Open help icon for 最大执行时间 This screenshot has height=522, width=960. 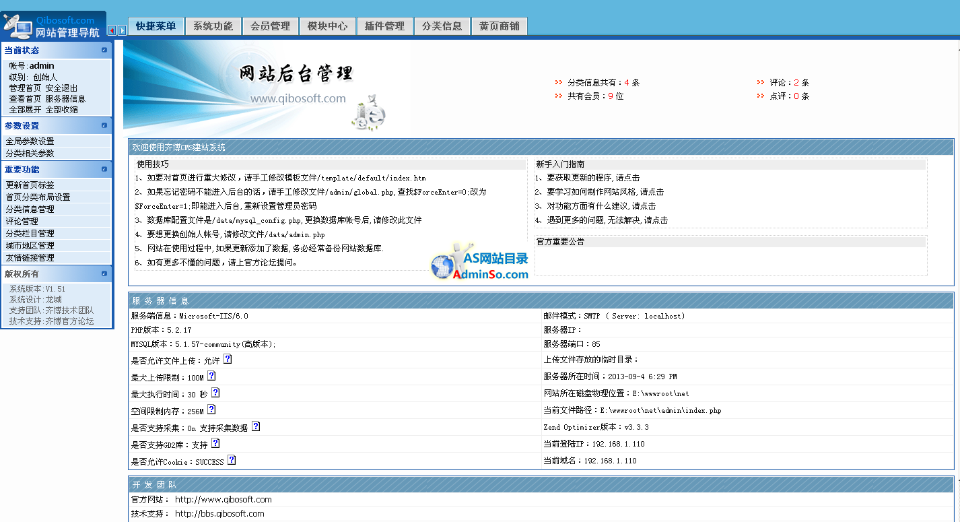[215, 393]
